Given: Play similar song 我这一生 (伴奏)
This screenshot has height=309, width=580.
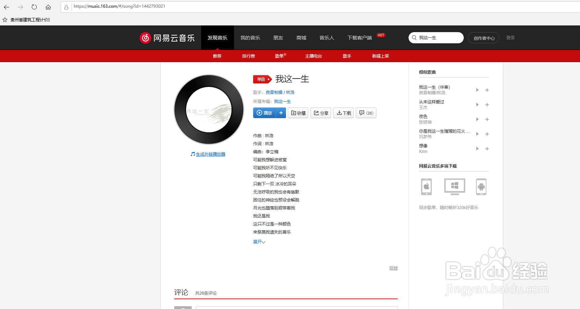Looking at the screenshot, I should click(477, 90).
